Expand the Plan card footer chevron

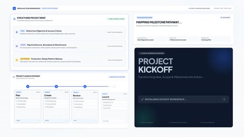click(38, 121)
